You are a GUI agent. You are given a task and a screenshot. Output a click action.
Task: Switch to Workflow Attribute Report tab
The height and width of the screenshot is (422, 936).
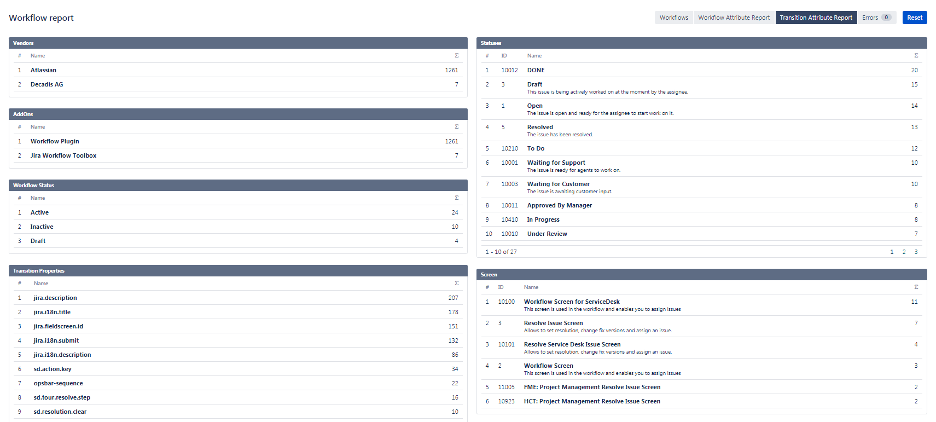point(734,18)
